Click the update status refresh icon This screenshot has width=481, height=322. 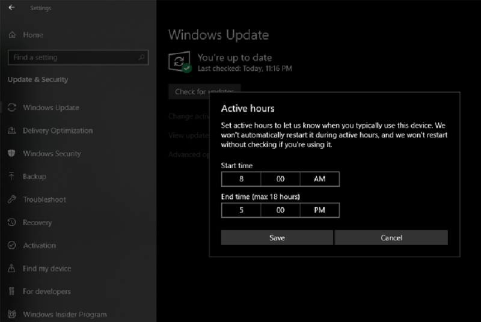pos(179,62)
